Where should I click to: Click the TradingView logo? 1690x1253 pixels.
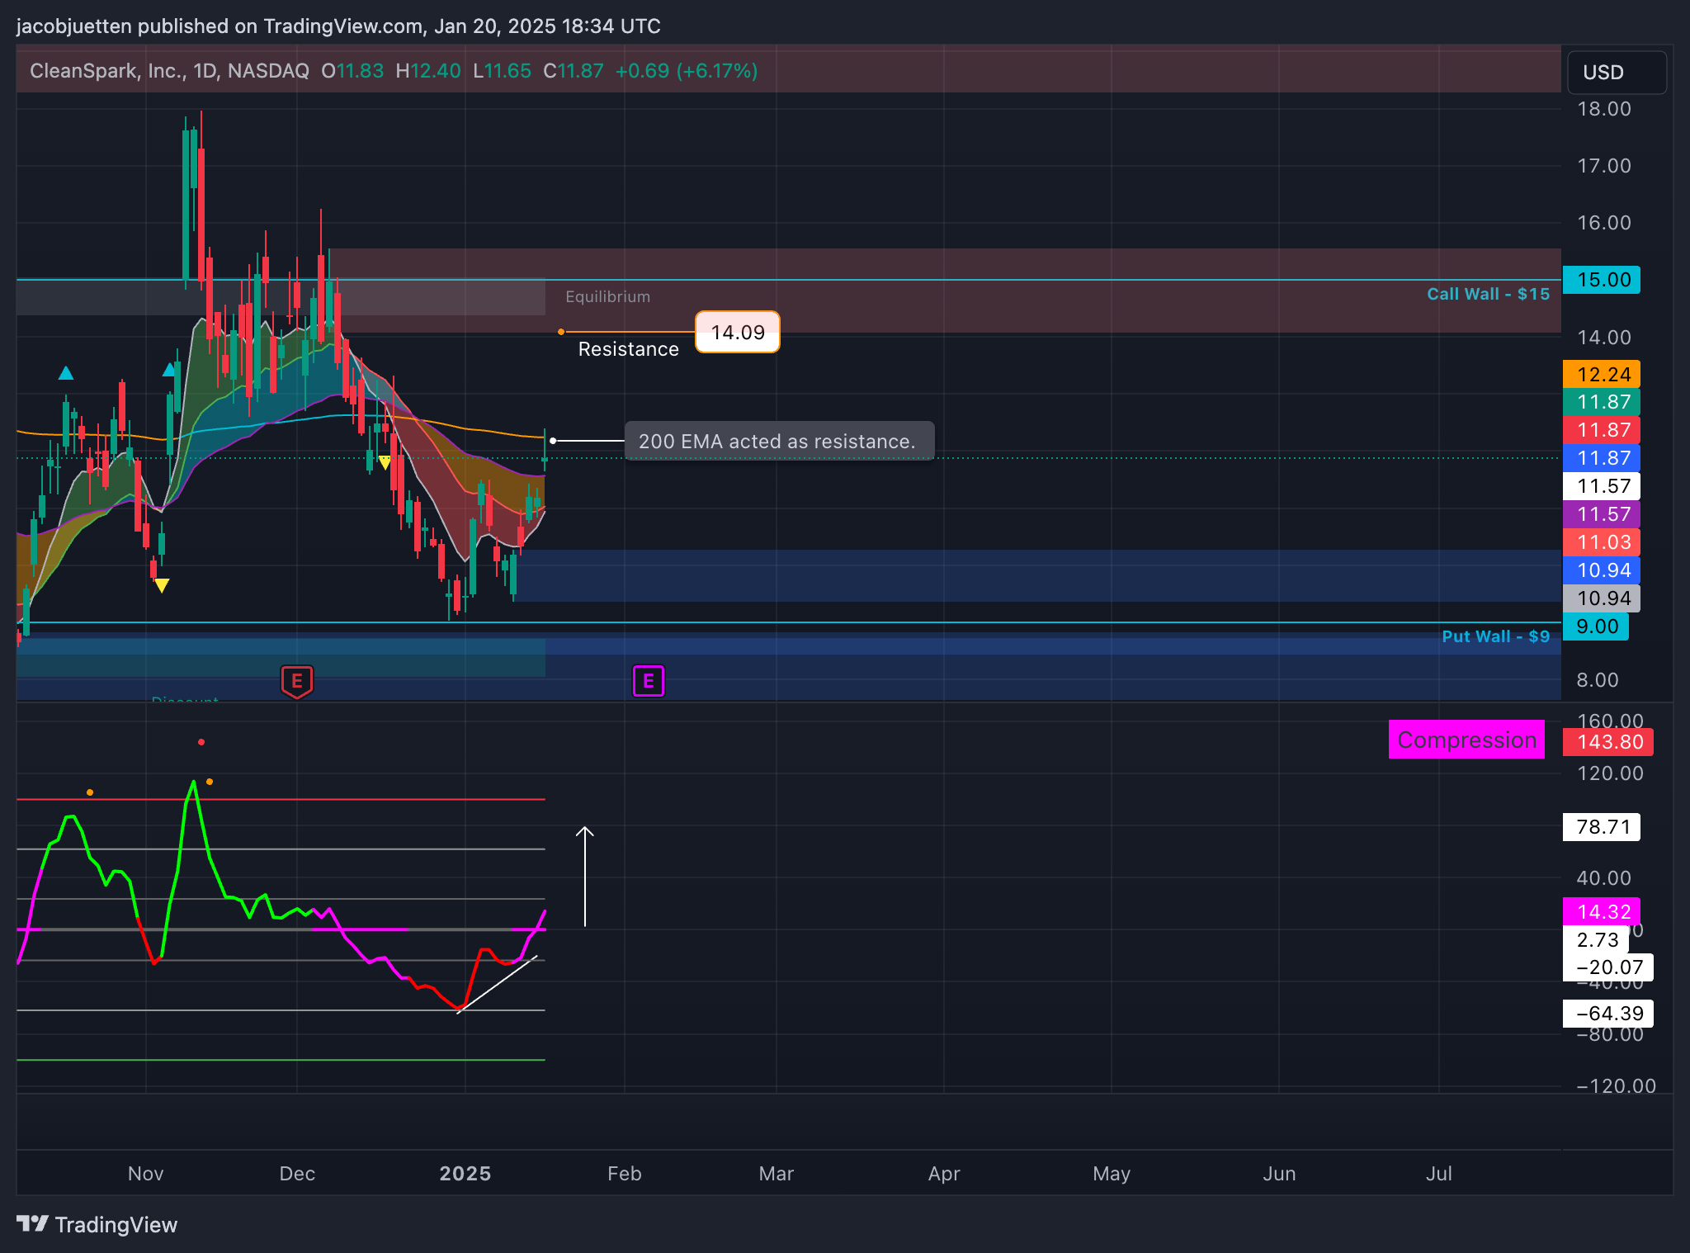click(x=97, y=1224)
